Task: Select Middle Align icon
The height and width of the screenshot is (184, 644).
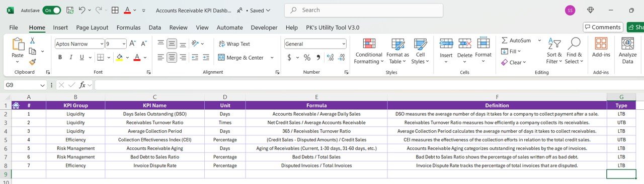Action: coord(172,44)
